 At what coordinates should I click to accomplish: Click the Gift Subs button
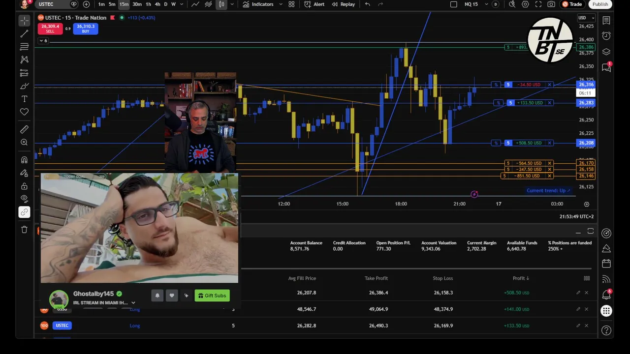212,295
